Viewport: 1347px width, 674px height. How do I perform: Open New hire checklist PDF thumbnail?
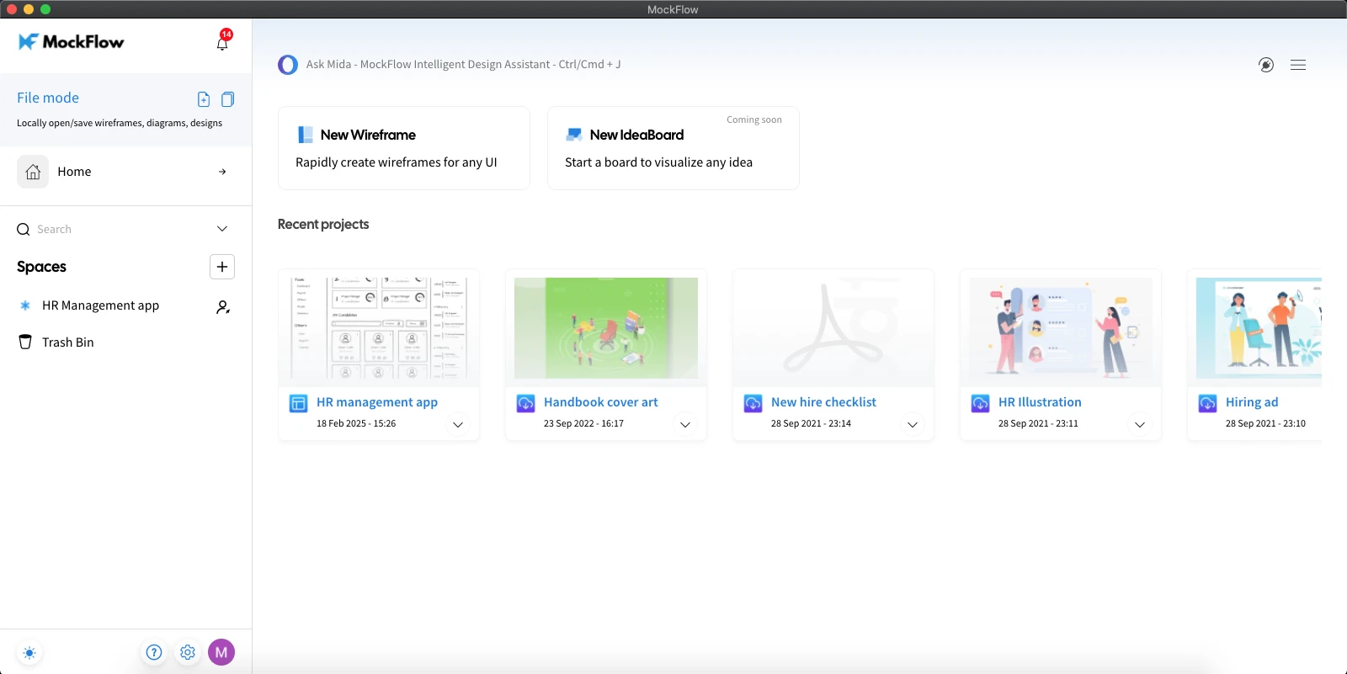[x=833, y=328]
